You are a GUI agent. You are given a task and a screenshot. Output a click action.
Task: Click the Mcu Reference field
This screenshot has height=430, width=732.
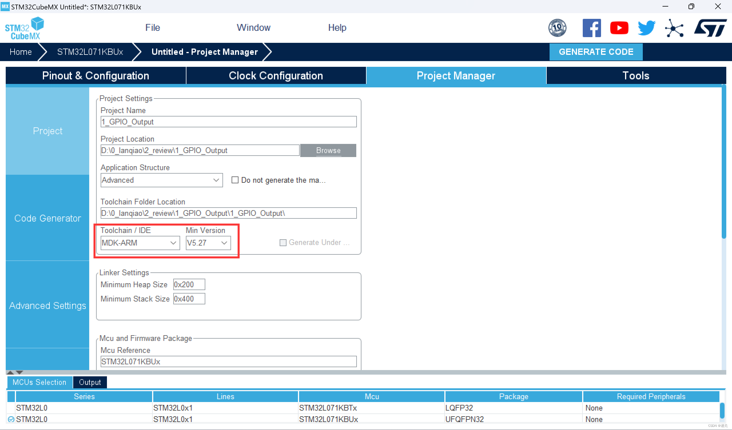[x=228, y=361]
